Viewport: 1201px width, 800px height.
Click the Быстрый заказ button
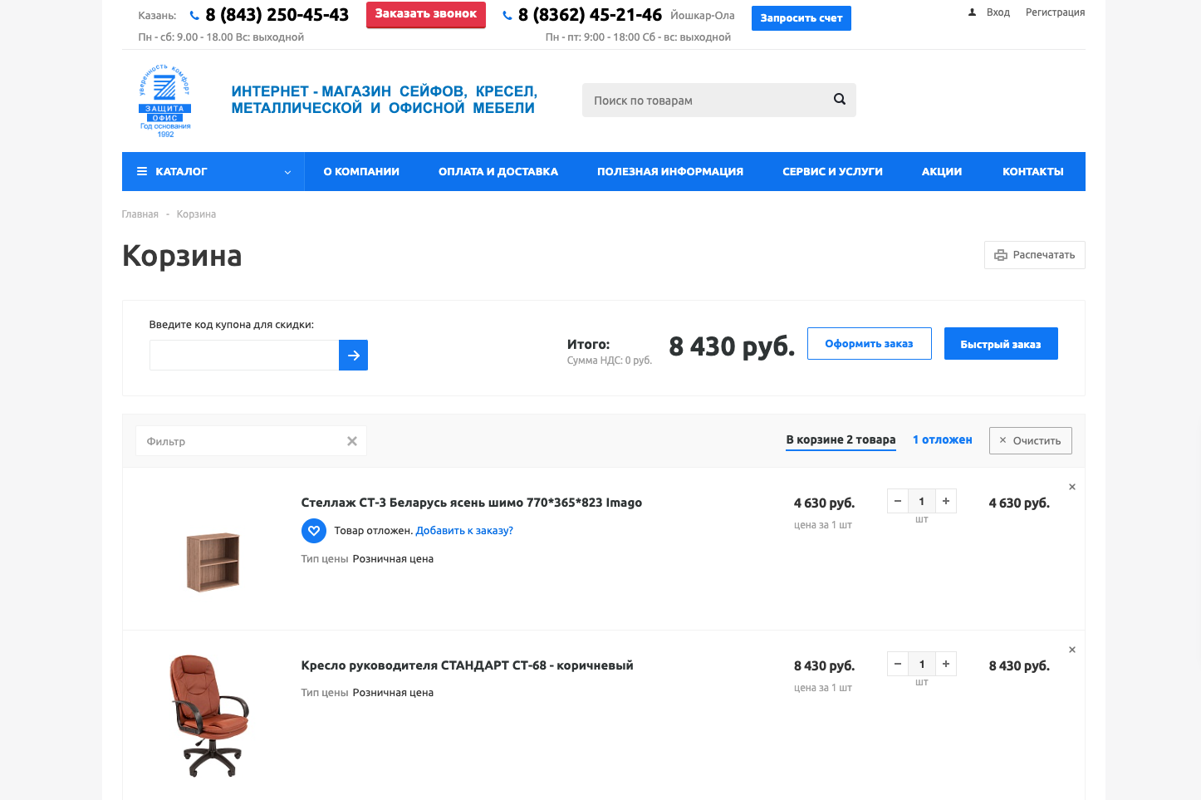pos(1001,344)
